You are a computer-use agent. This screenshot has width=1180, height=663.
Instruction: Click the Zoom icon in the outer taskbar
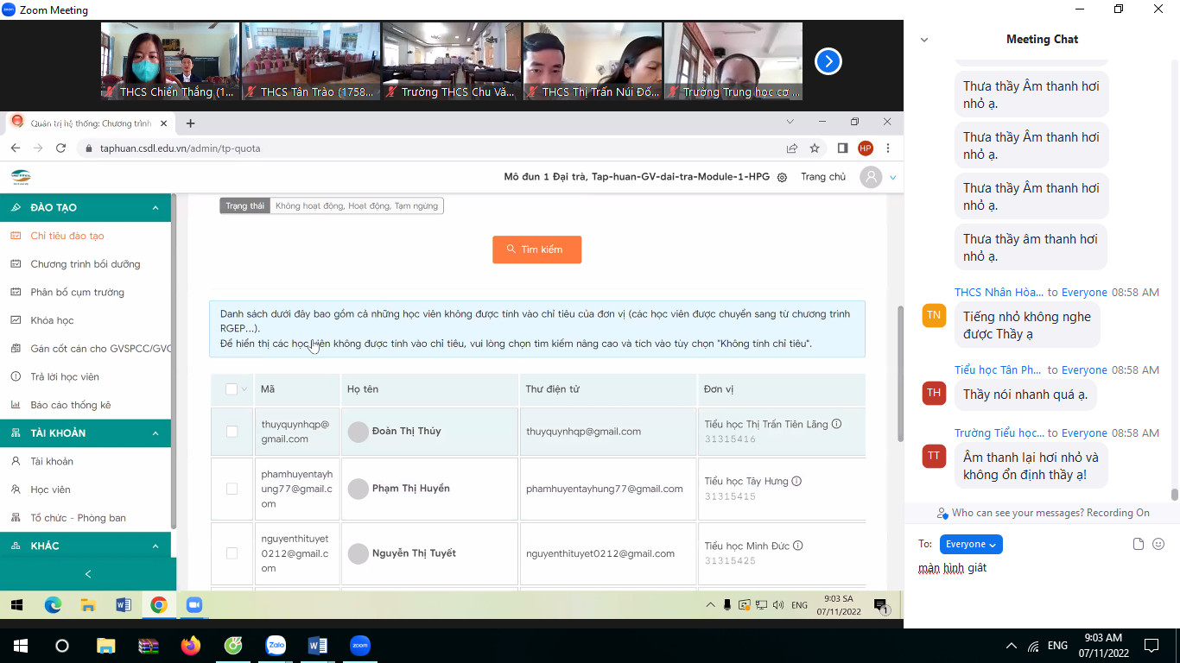point(359,645)
